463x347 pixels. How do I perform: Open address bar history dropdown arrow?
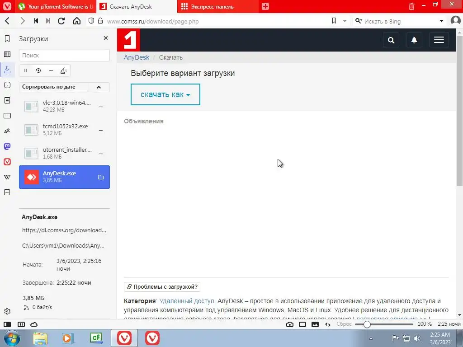pos(345,21)
